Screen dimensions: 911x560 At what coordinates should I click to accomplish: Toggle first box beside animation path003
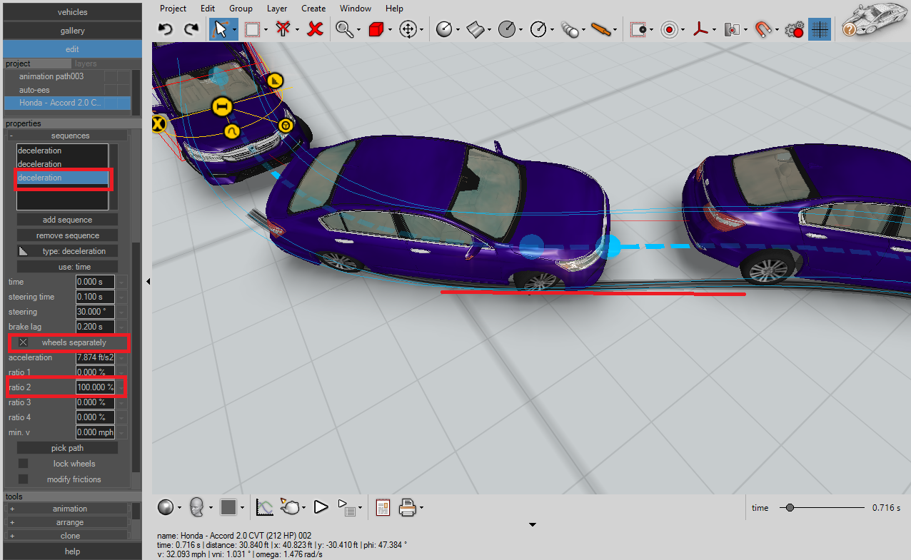[110, 76]
